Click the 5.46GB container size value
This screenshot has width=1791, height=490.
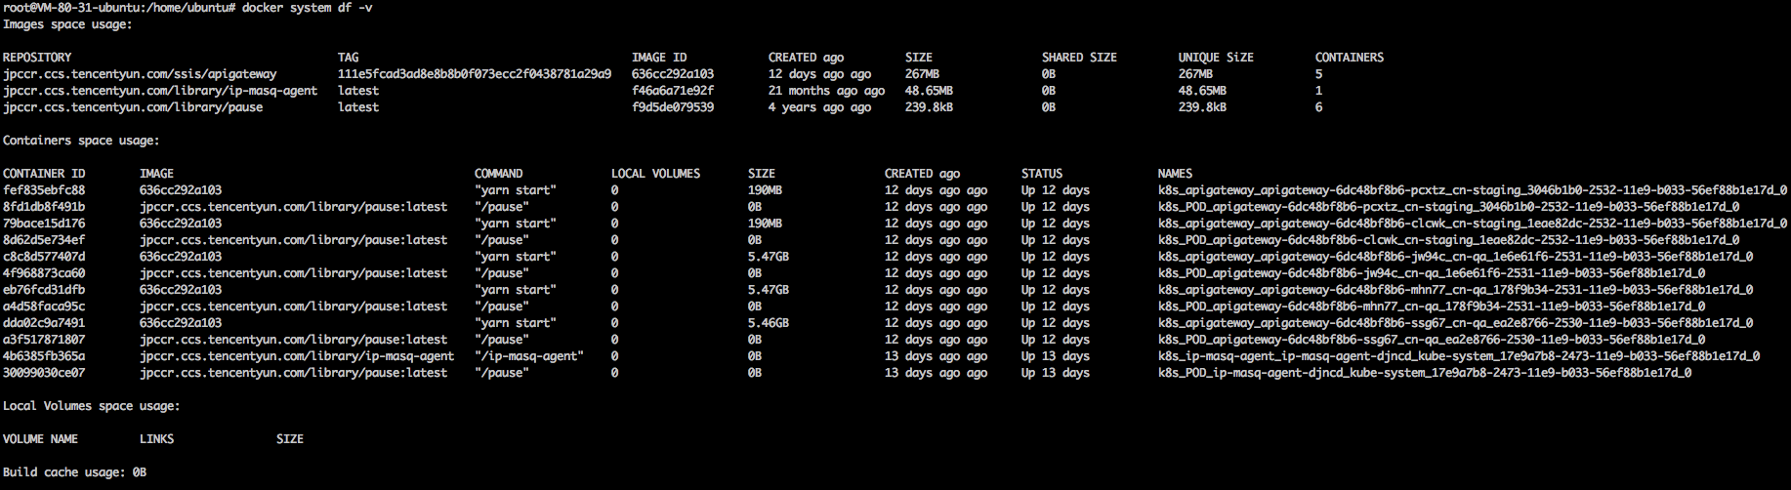(769, 323)
